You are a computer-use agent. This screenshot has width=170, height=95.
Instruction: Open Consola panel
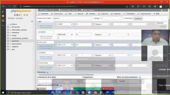click(41, 89)
